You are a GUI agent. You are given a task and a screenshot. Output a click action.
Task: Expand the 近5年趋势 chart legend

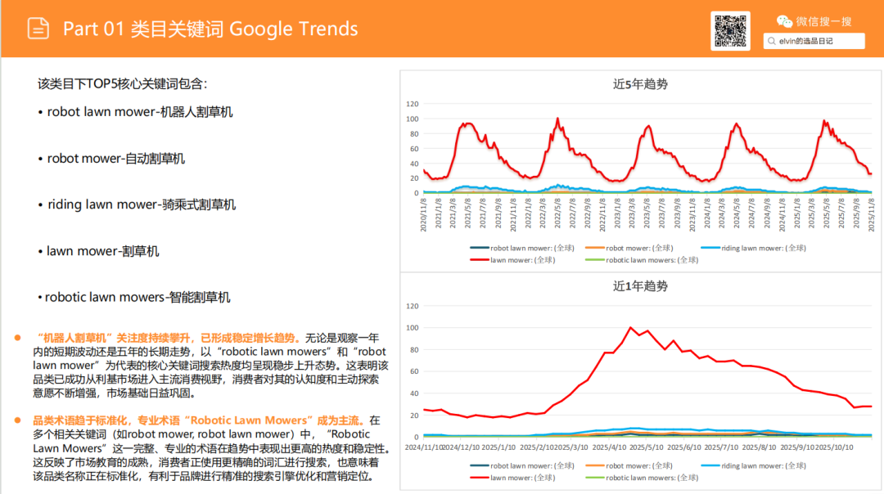tap(641, 254)
